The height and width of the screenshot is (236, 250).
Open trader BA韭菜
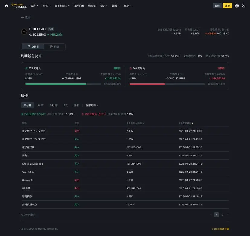click(26, 188)
